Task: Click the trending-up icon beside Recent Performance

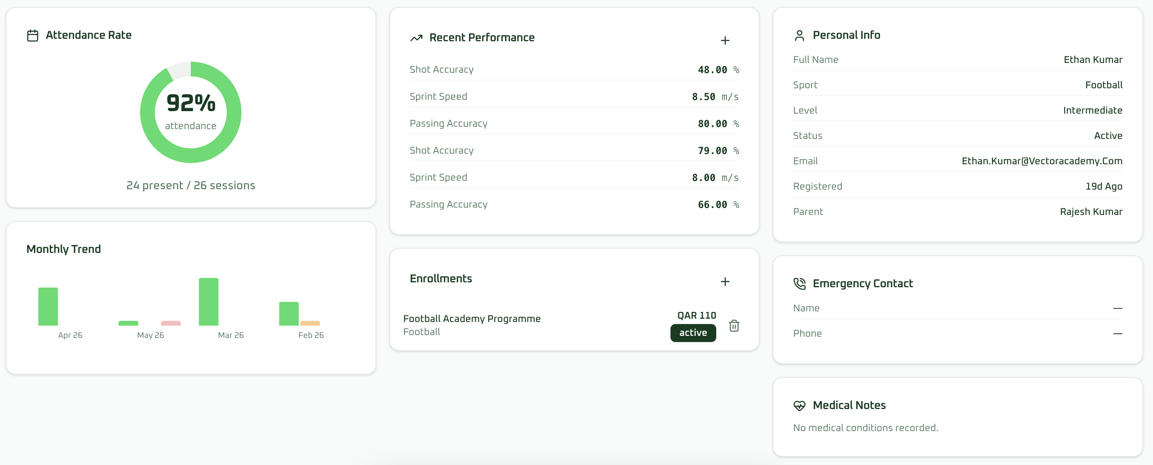Action: tap(416, 38)
